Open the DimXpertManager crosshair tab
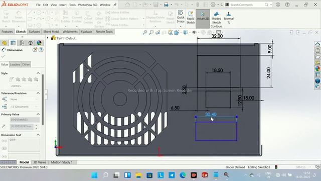The image size is (321, 181). [30, 43]
